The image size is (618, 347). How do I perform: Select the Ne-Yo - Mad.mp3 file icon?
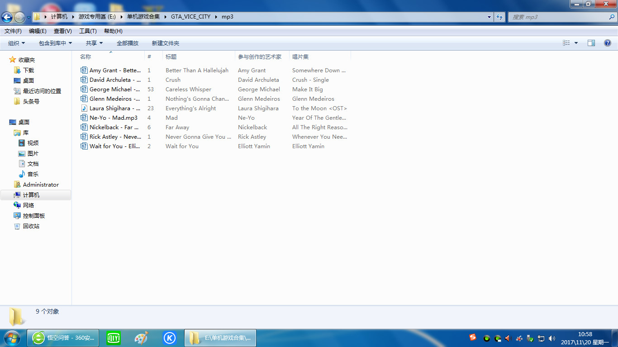coord(84,117)
